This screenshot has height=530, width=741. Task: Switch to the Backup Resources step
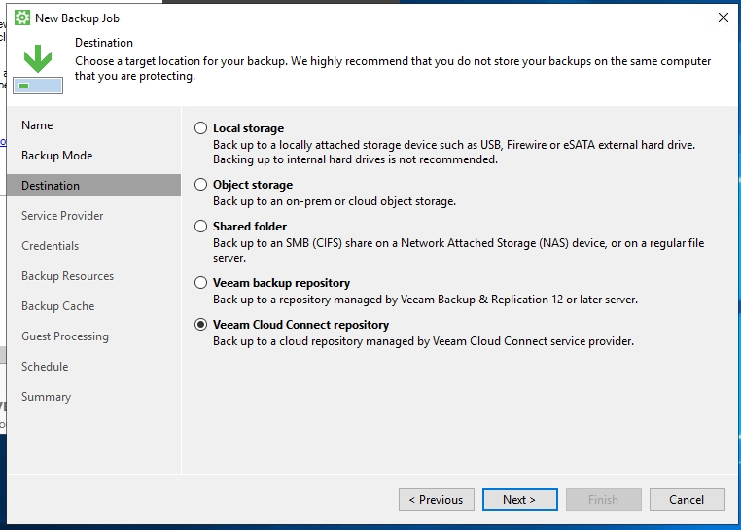[x=67, y=276]
